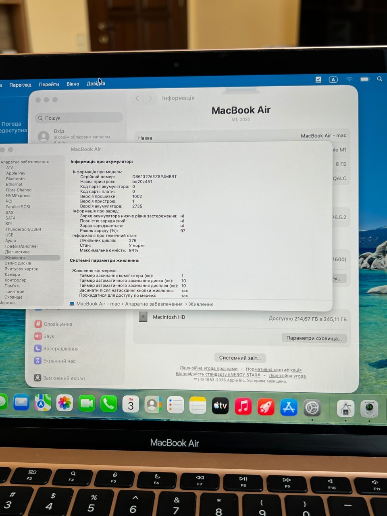Open Music from the Dock
The image size is (387, 516).
click(x=243, y=406)
